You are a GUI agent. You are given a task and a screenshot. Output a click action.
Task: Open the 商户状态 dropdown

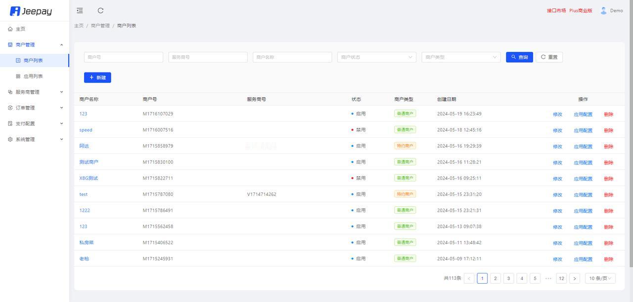coord(377,57)
